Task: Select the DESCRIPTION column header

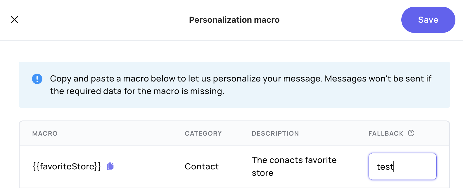Action: 275,133
